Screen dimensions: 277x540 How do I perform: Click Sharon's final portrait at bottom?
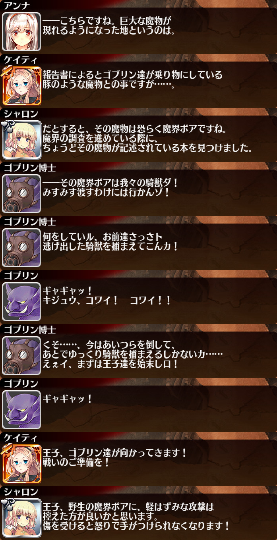(x=21, y=517)
